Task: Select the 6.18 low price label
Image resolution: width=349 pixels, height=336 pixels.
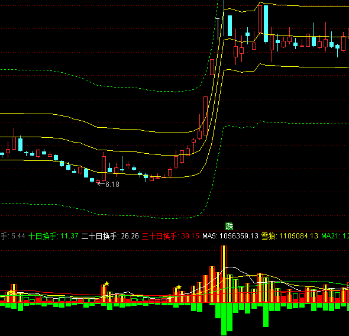Action: tap(112, 185)
